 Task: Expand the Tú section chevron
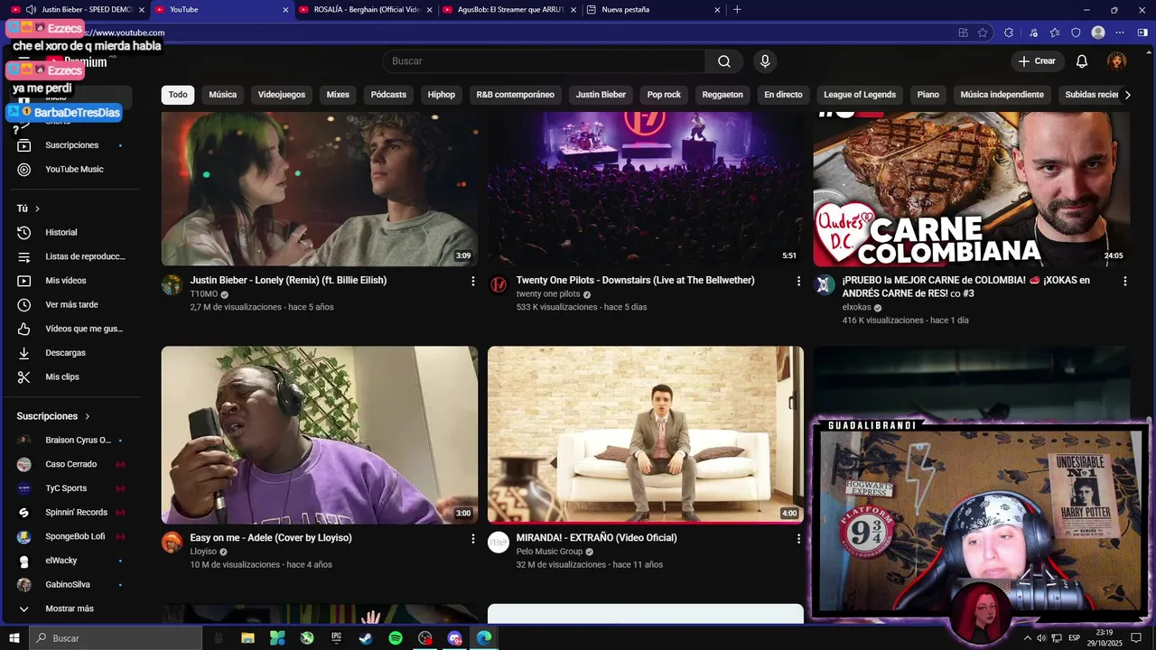[38, 209]
